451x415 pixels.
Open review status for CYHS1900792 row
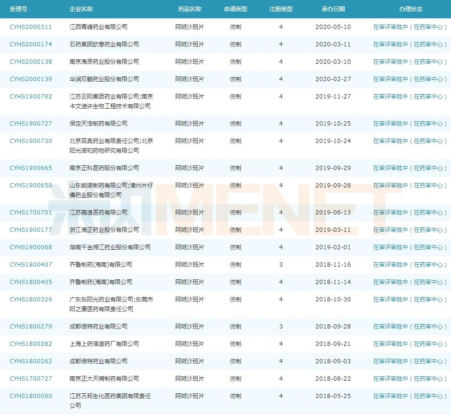pyautogui.click(x=410, y=97)
